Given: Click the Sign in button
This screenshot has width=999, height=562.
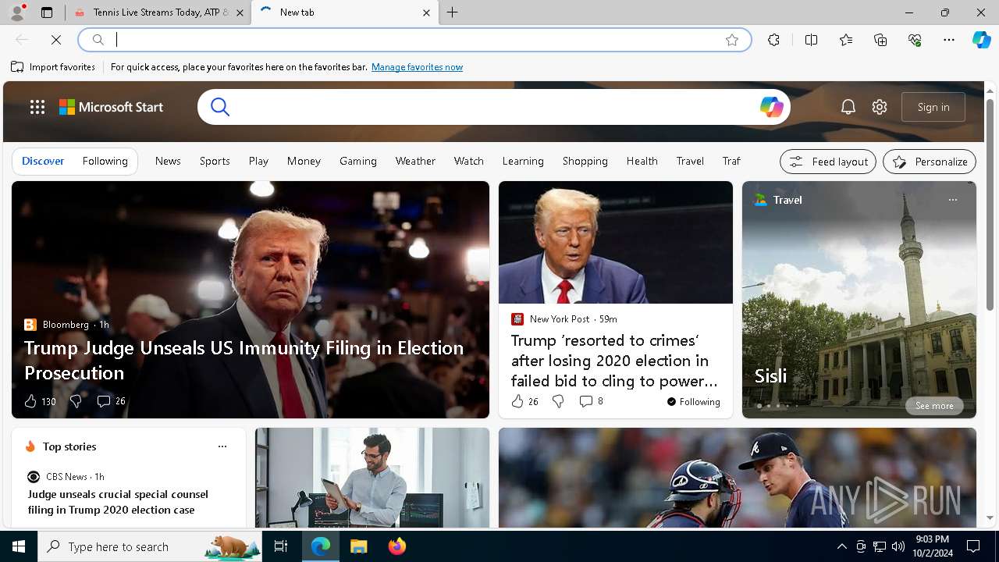Looking at the screenshot, I should coord(933,107).
